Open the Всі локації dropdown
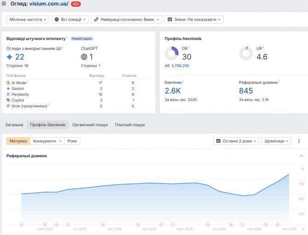308x235 pixels. [x=70, y=19]
